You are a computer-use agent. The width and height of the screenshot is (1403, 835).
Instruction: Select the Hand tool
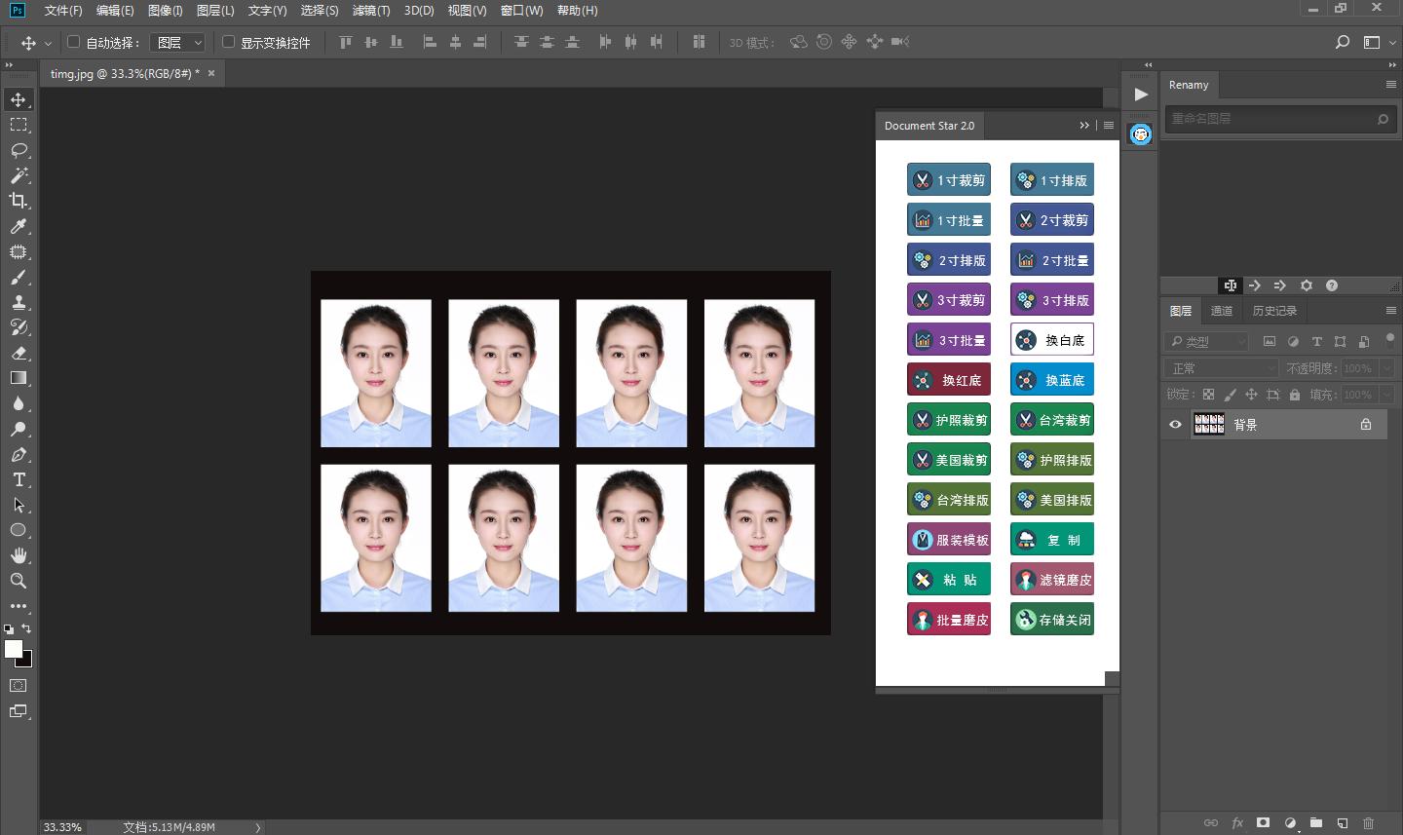click(x=18, y=555)
